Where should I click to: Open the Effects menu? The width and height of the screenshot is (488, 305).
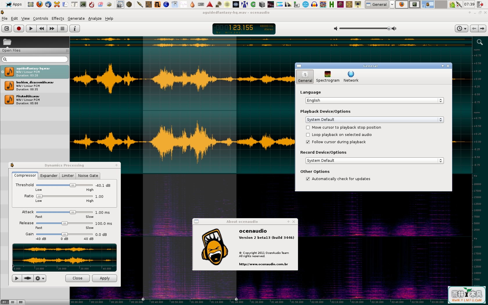[58, 18]
